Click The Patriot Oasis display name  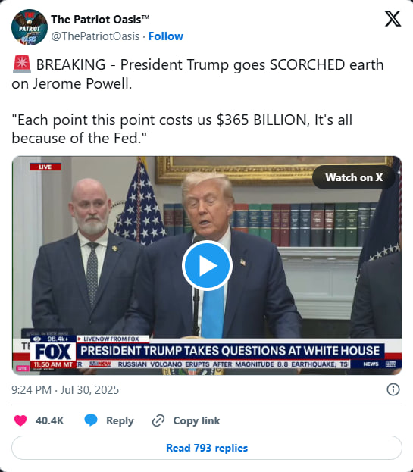coord(100,20)
